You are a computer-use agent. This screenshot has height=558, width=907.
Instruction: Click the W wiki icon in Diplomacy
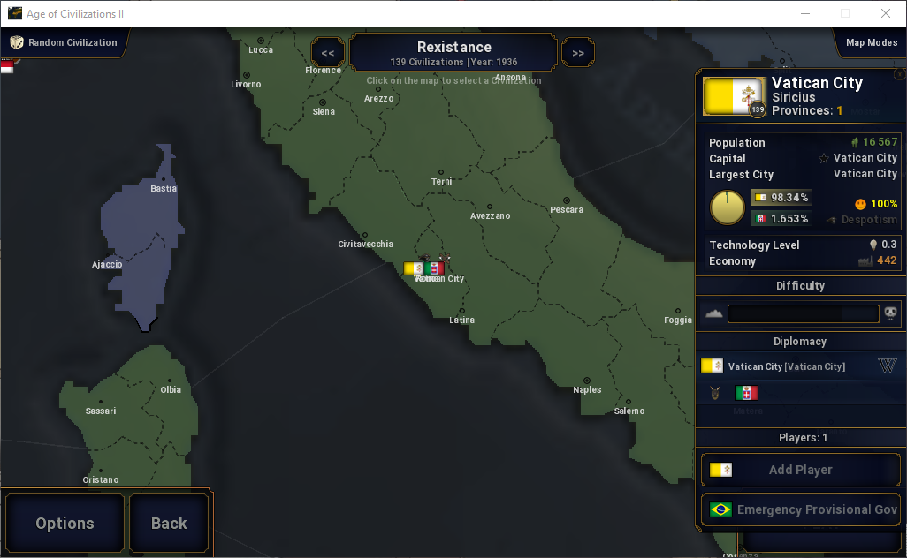pyautogui.click(x=888, y=366)
